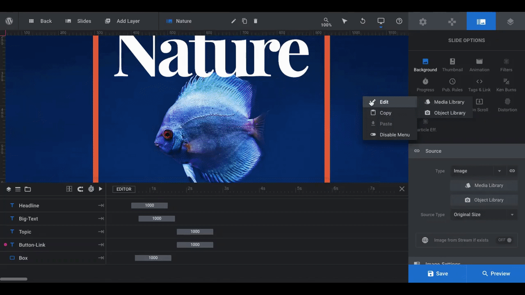Click the timeline horizontal scrollbar
Image resolution: width=525 pixels, height=295 pixels.
click(14, 279)
